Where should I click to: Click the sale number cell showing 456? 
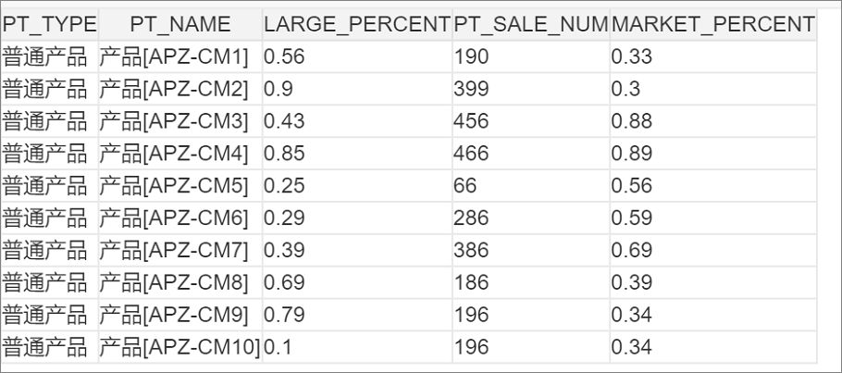click(x=531, y=121)
